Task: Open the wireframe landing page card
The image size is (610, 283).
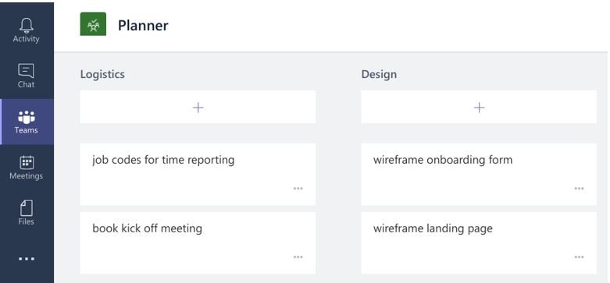Action: pyautogui.click(x=479, y=242)
